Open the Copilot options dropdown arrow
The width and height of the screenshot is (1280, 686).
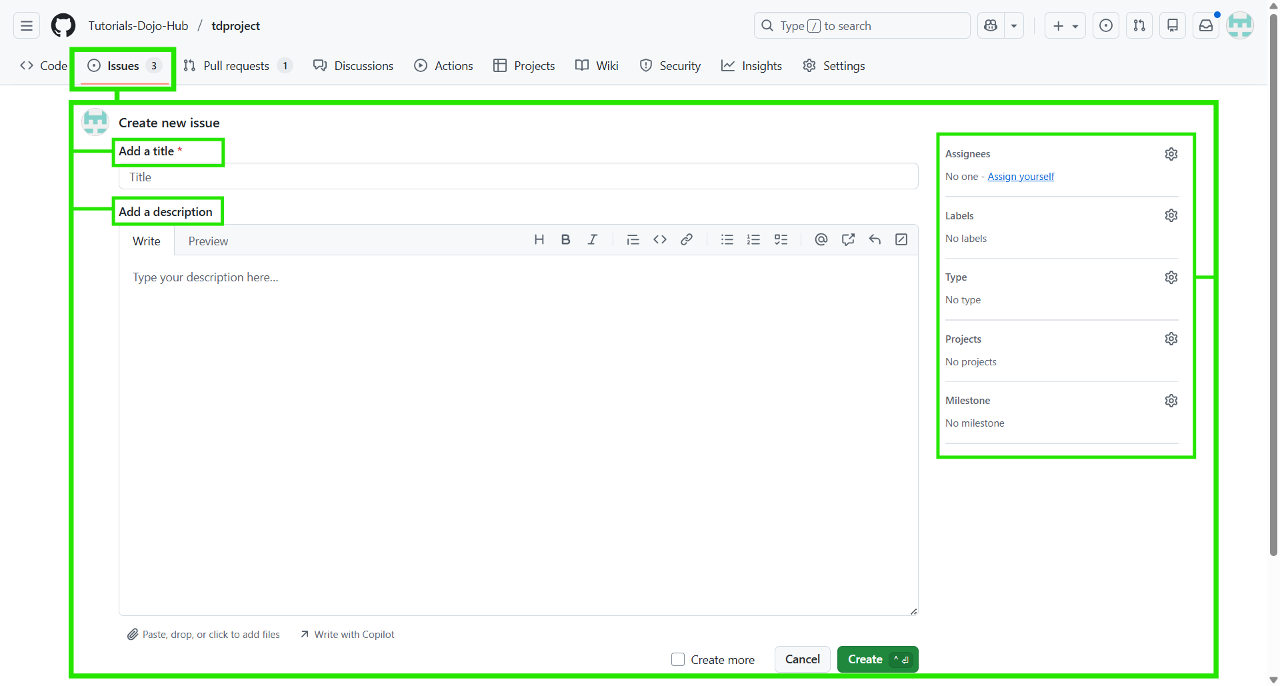[x=1013, y=25]
